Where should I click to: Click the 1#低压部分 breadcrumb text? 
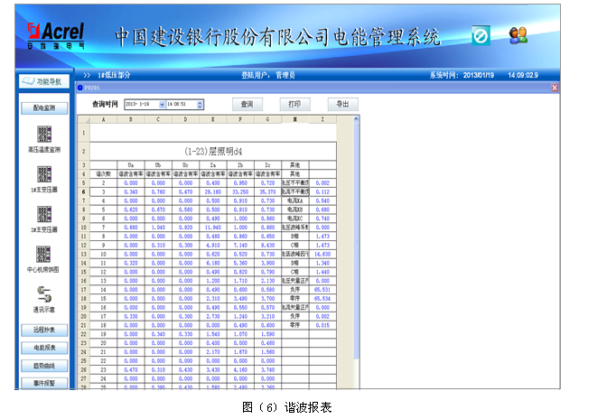[x=114, y=75]
